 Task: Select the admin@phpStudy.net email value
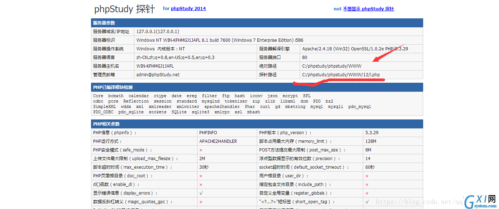pos(158,75)
